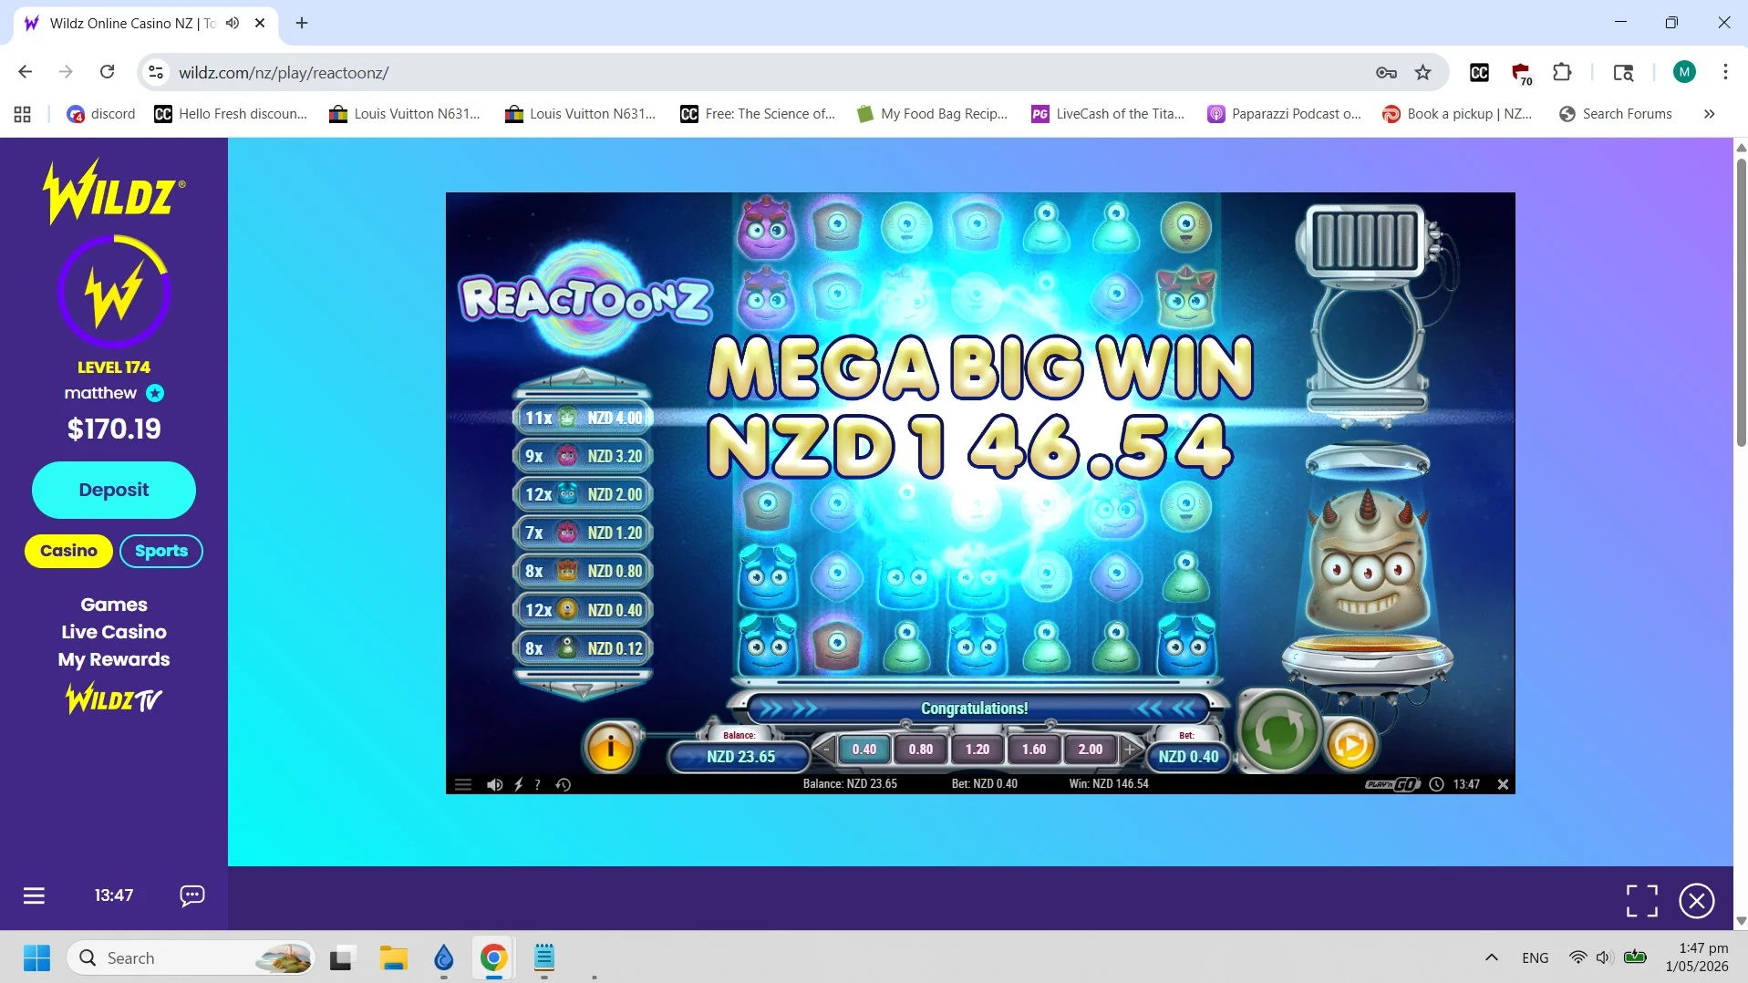
Task: Click the 9x NZD 3.20 win row
Action: tap(584, 456)
